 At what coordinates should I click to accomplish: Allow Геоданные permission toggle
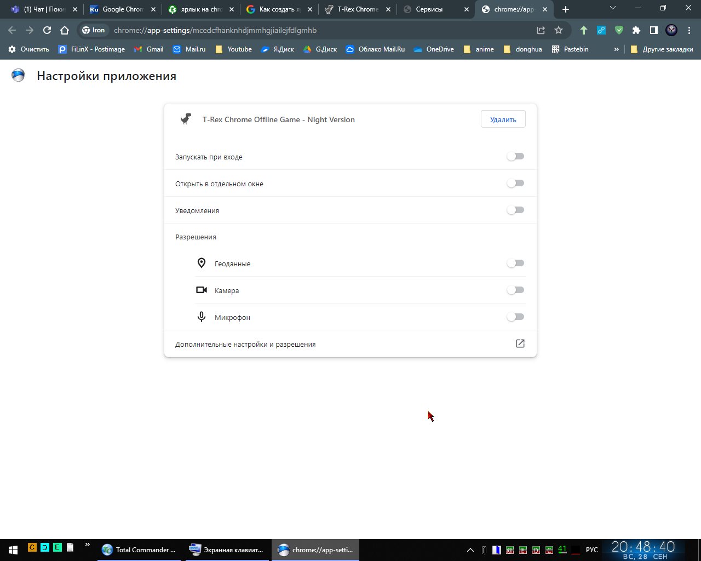[515, 264]
